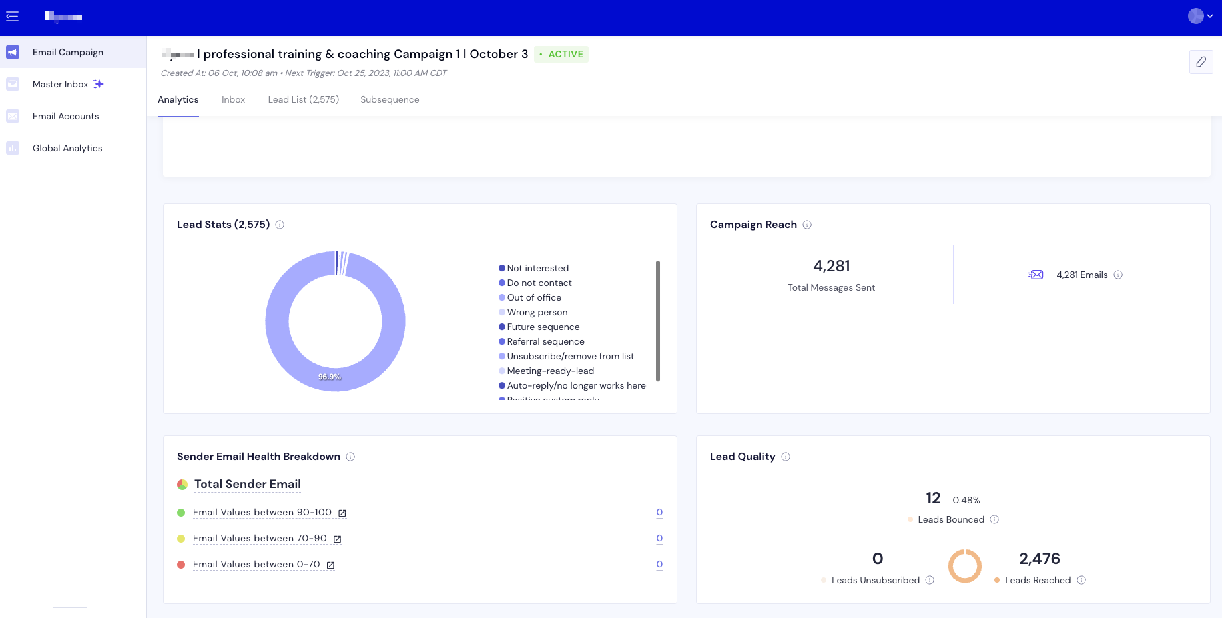Screen dimensions: 1222x618
Task: Open external link icon for Email Values 0-70
Action: click(x=330, y=565)
